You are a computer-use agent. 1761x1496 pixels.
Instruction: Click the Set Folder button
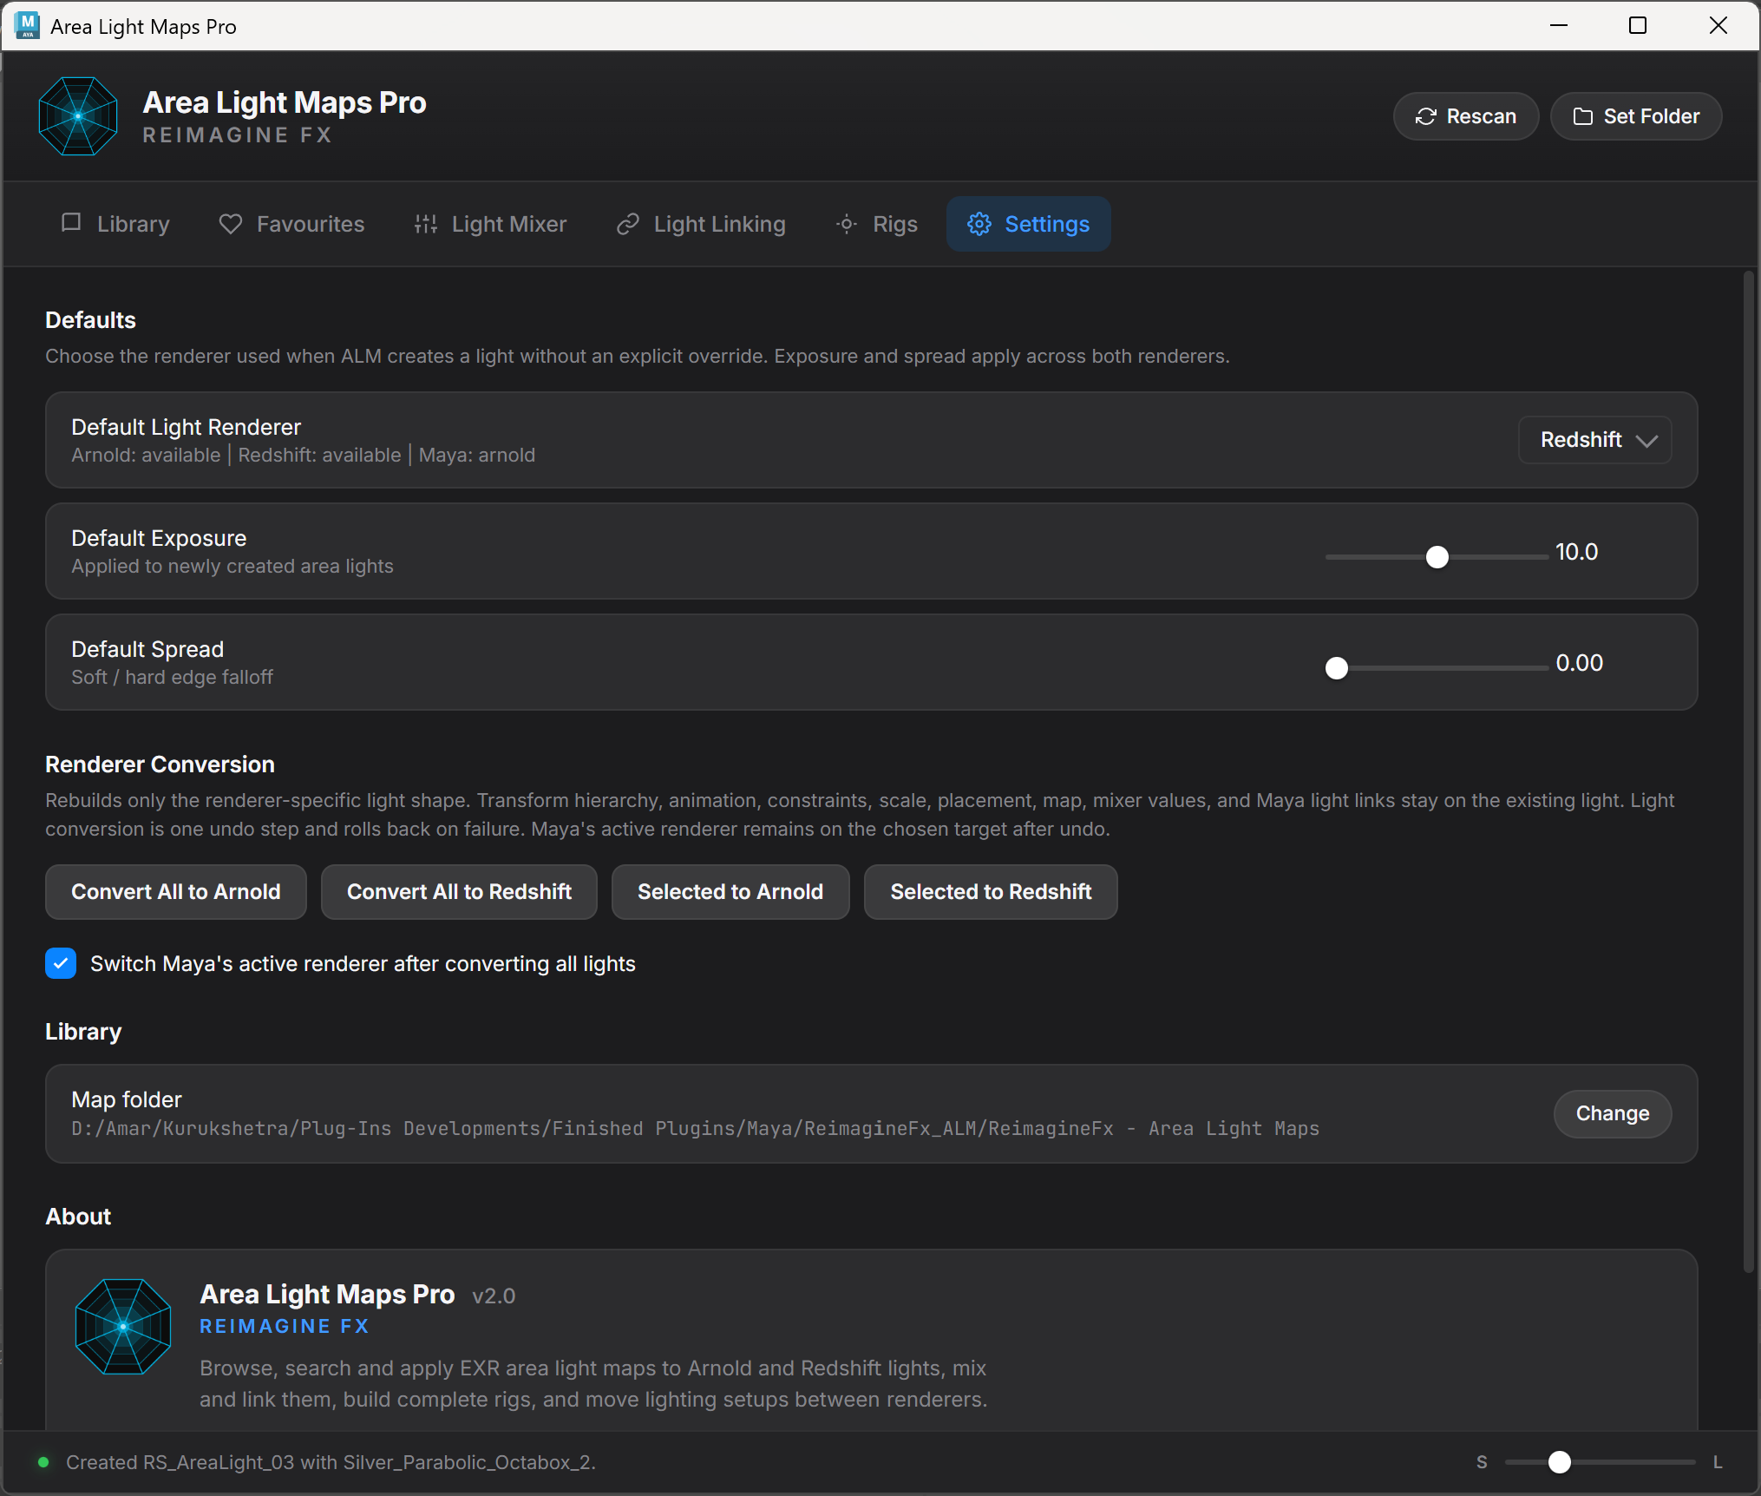pos(1636,116)
